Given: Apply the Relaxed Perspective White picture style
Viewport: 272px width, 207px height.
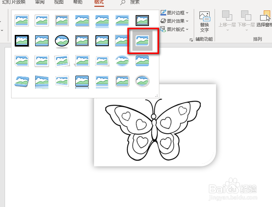Looking at the screenshot, I should click(x=102, y=61).
